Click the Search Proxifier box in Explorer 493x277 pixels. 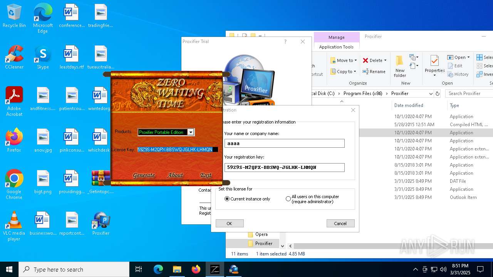(469, 93)
